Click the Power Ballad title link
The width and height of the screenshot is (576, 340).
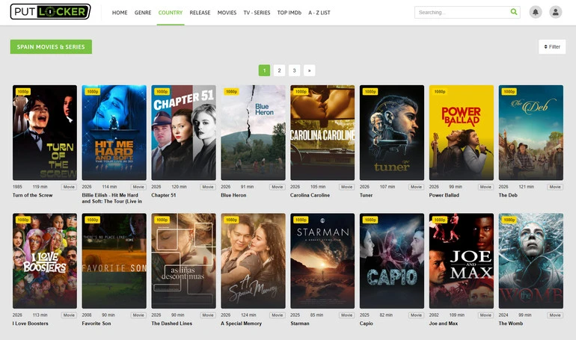click(444, 195)
